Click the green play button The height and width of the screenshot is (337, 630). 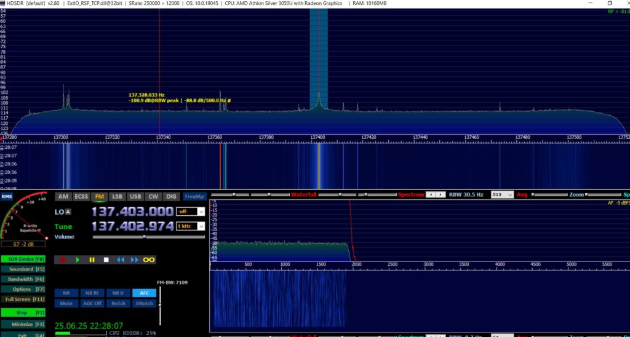[78, 260]
